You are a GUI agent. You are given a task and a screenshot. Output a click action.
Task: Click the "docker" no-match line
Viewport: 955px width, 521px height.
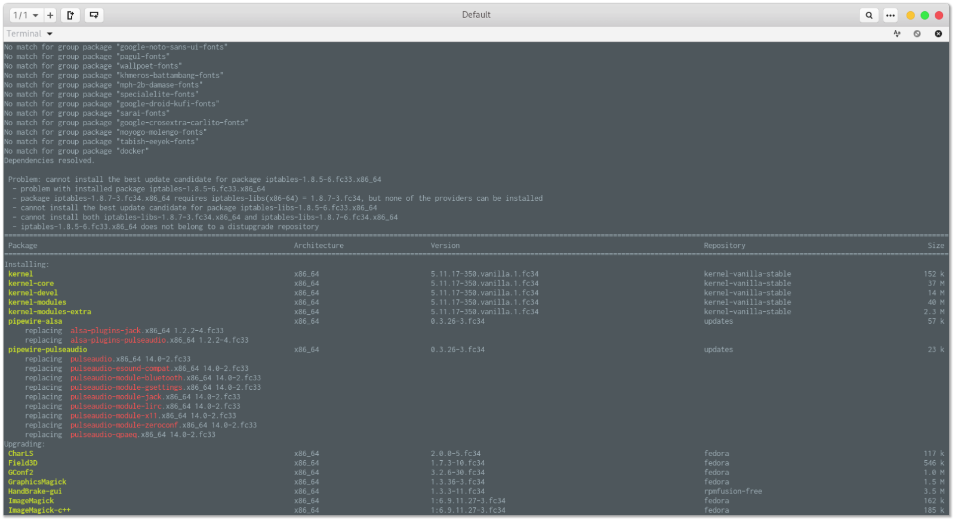(x=76, y=151)
